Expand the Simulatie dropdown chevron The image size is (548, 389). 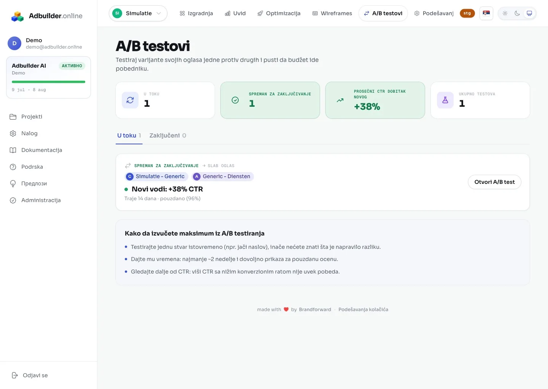click(x=159, y=13)
